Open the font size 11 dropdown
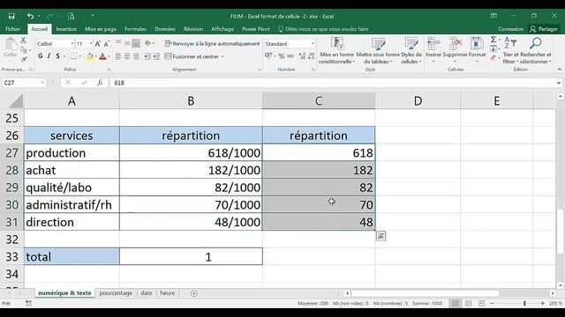Viewport: 565px width, 317px height. [x=91, y=43]
